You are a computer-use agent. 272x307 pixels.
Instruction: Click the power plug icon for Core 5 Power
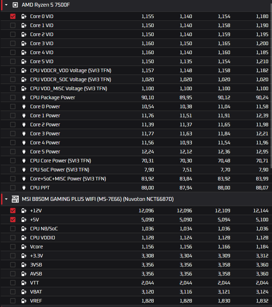[24, 152]
